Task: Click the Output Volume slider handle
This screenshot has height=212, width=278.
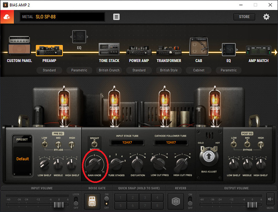Action: point(252,205)
